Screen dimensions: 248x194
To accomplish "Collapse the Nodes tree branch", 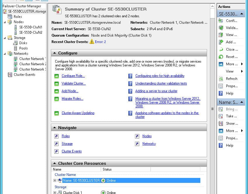I will (x=5, y=22).
